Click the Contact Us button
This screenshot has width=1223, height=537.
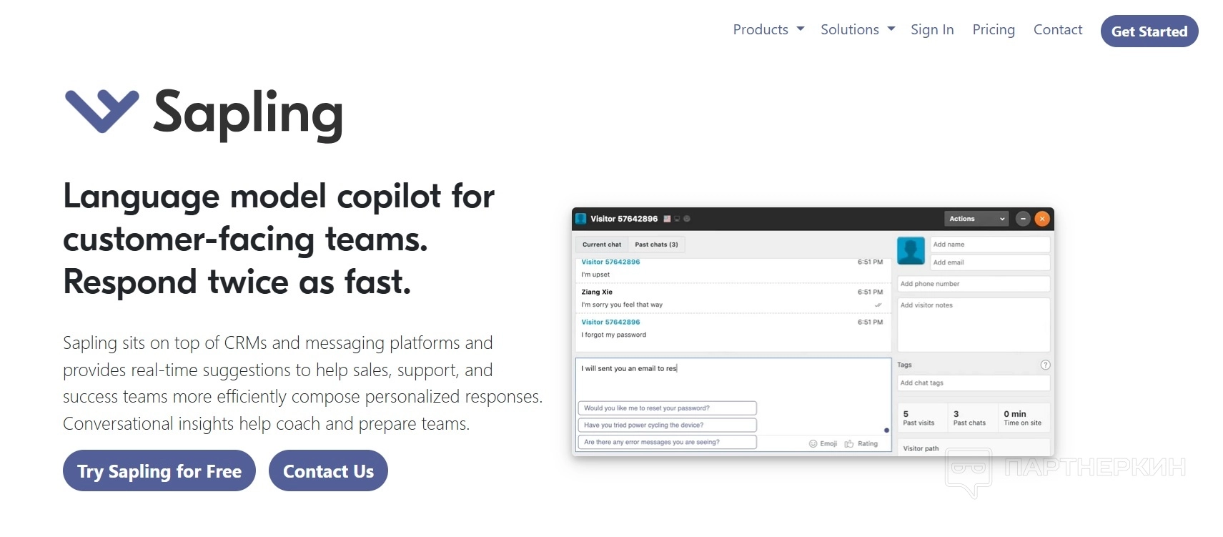(328, 471)
